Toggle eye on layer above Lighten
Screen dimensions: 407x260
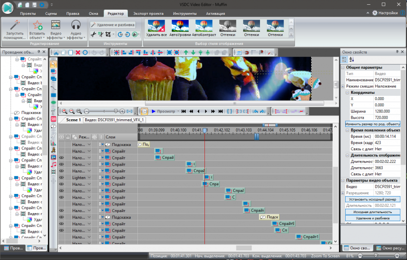(x=61, y=171)
